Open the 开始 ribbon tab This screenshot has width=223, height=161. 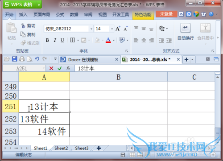click(x=9, y=15)
